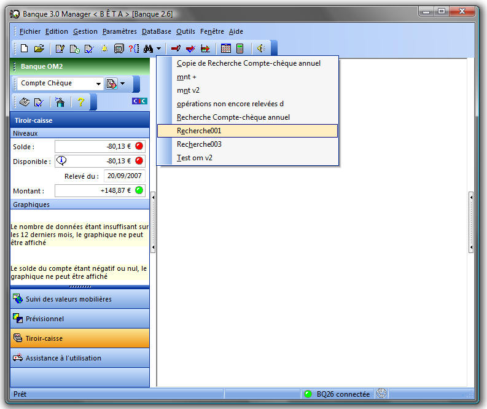Click the info bubble beside Disponible
Image resolution: width=487 pixels, height=409 pixels.
[x=61, y=161]
